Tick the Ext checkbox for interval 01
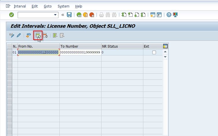The width and height of the screenshot is (218, 136). point(154,52)
